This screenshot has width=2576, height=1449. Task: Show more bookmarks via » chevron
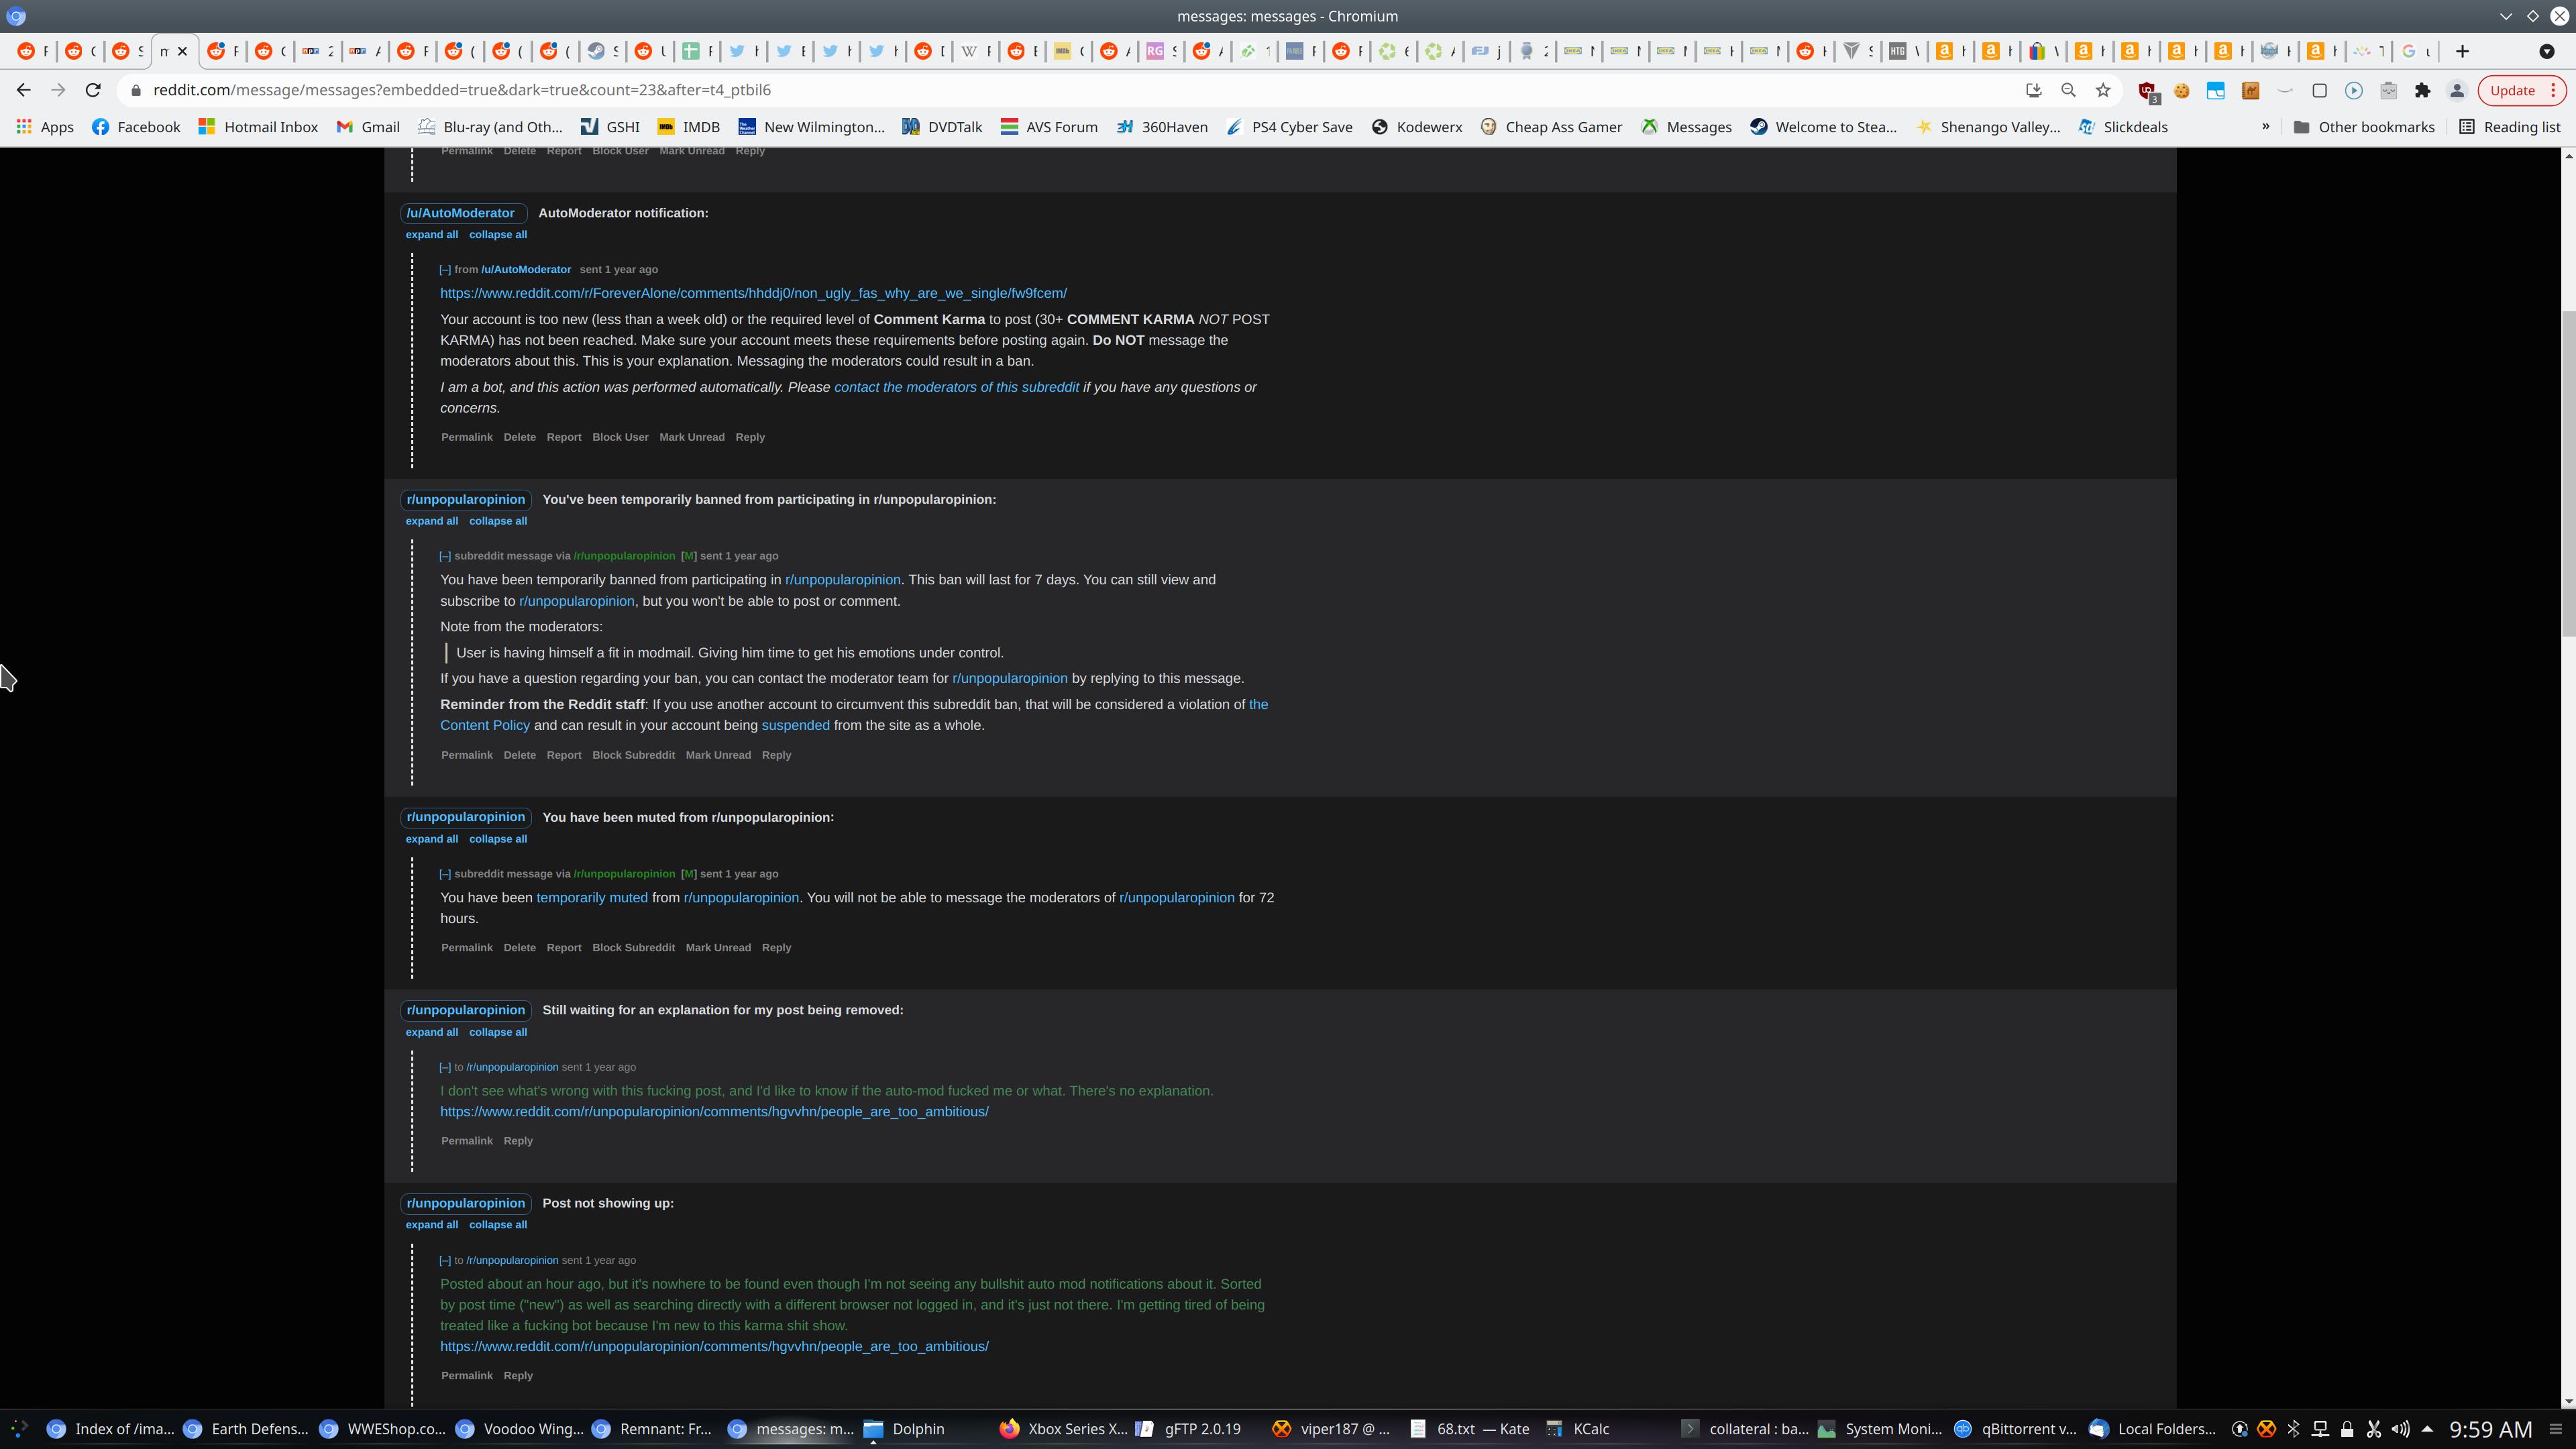2265,127
